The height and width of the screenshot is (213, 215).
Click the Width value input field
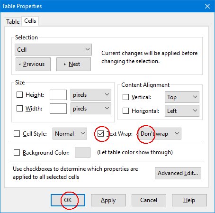tap(58, 109)
